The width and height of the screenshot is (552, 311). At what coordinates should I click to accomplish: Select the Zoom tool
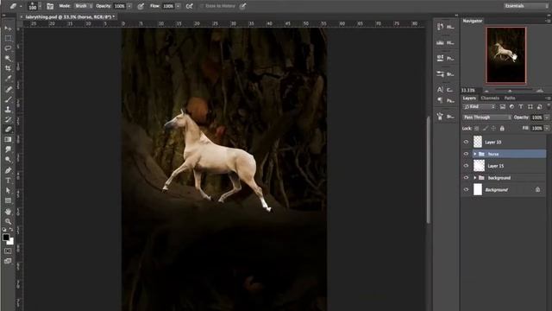click(8, 221)
